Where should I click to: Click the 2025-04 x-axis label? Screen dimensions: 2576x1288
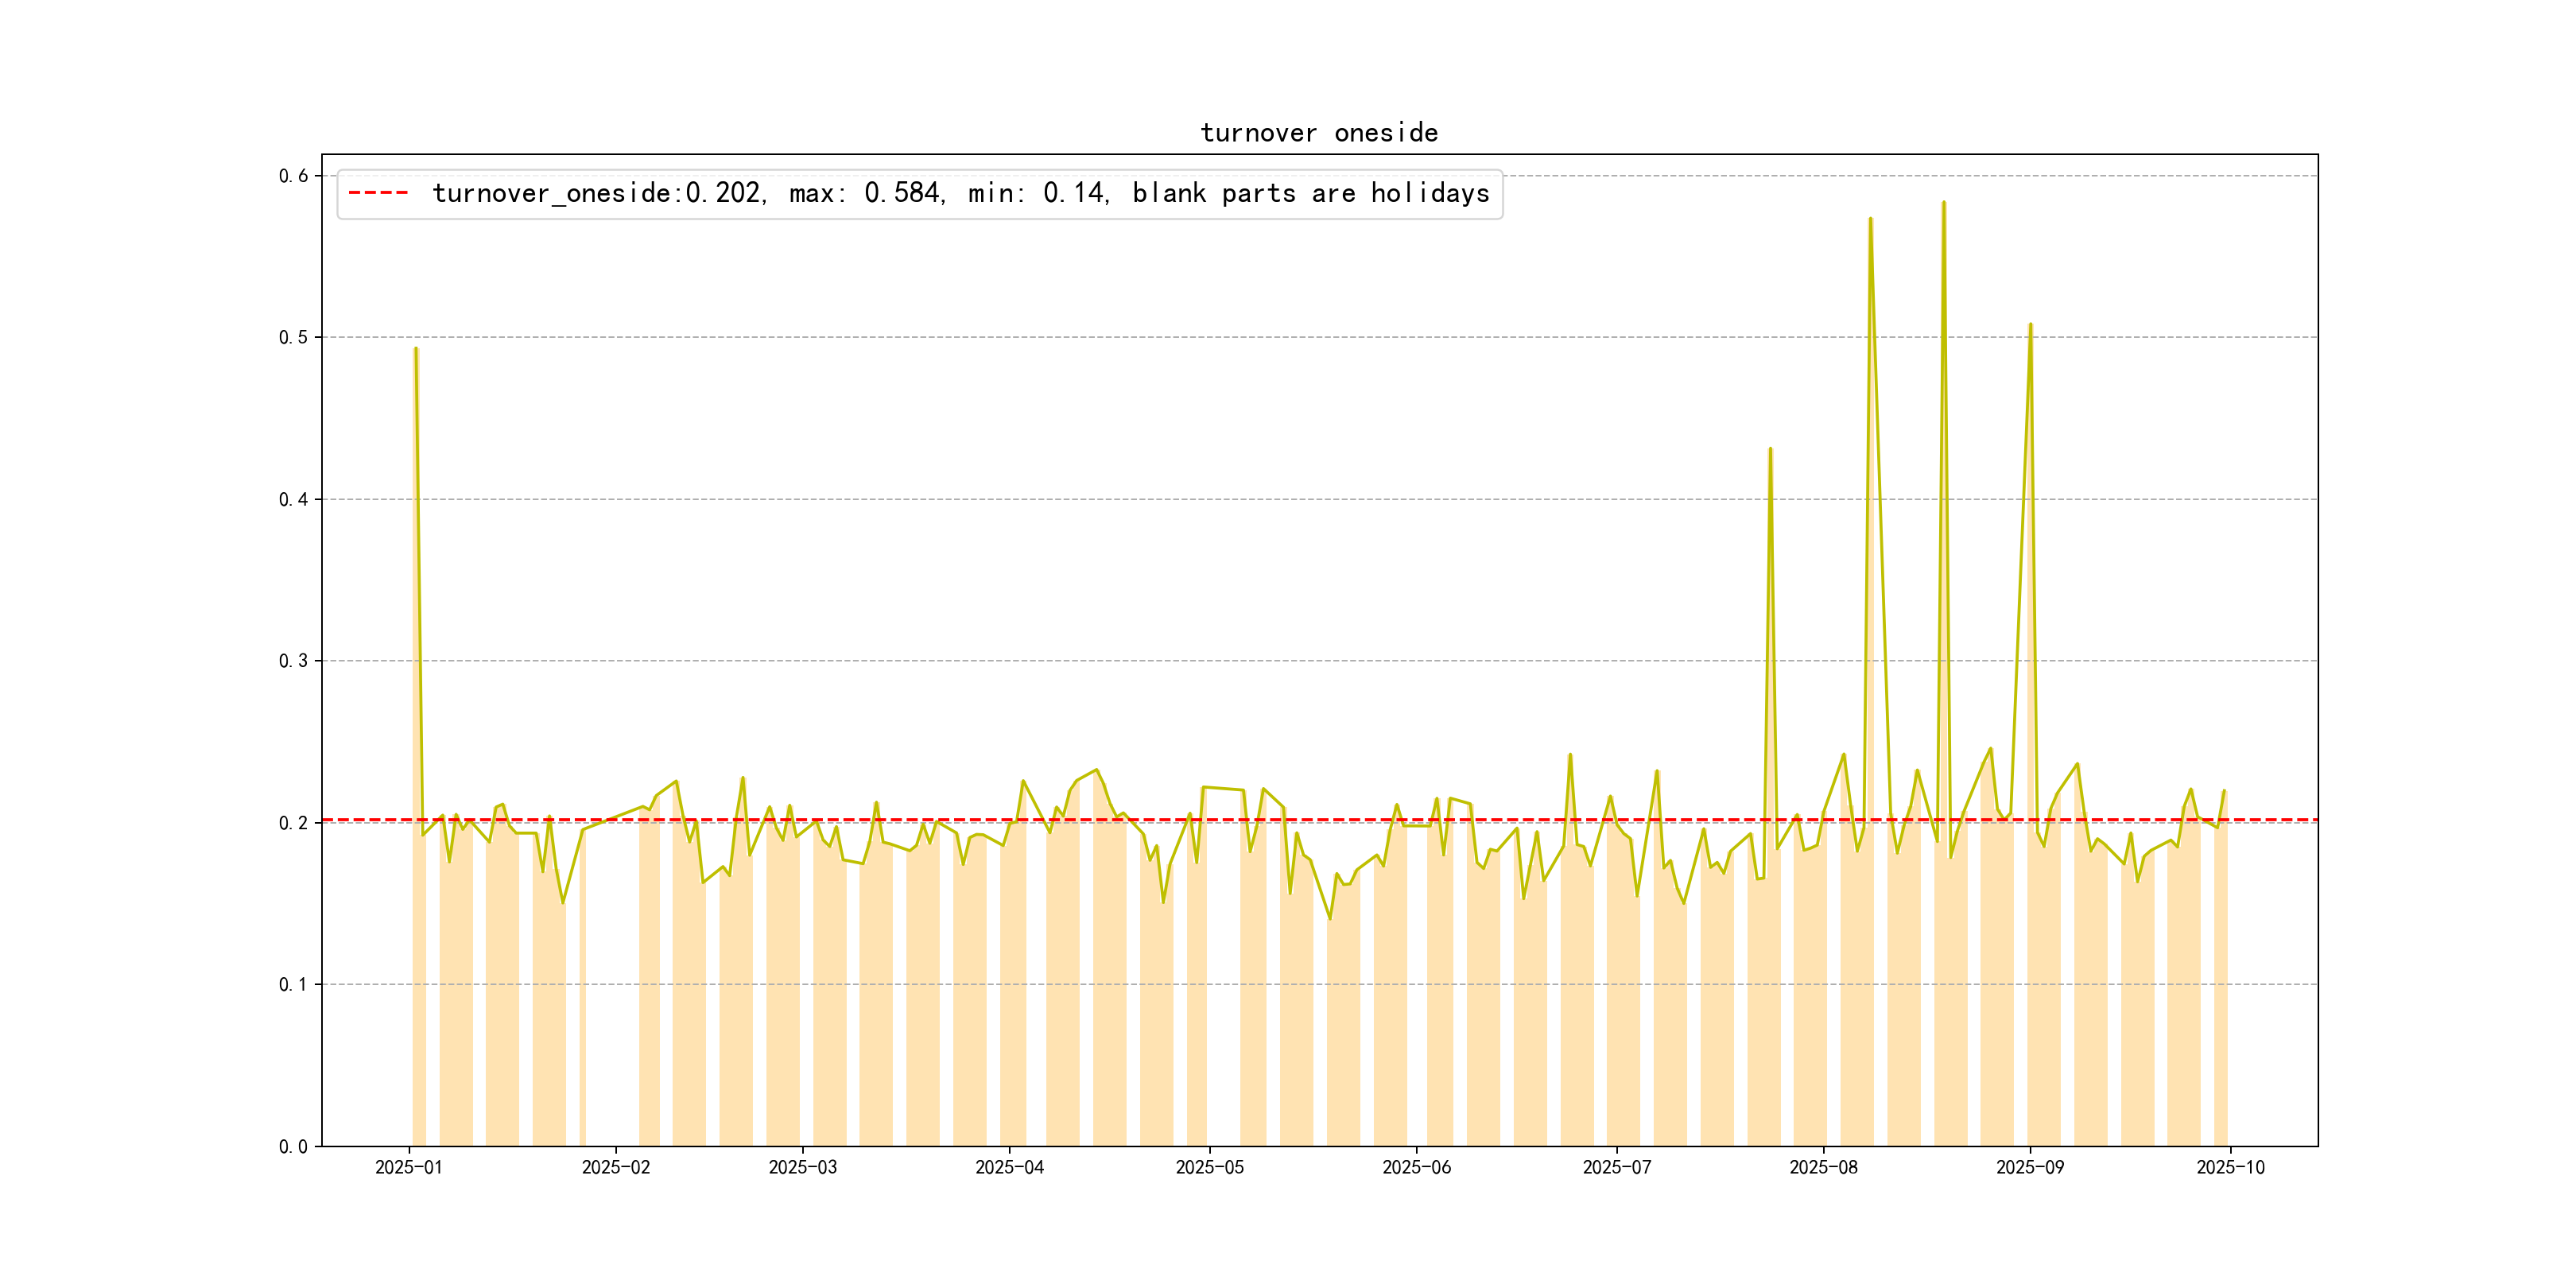coord(1009,1167)
